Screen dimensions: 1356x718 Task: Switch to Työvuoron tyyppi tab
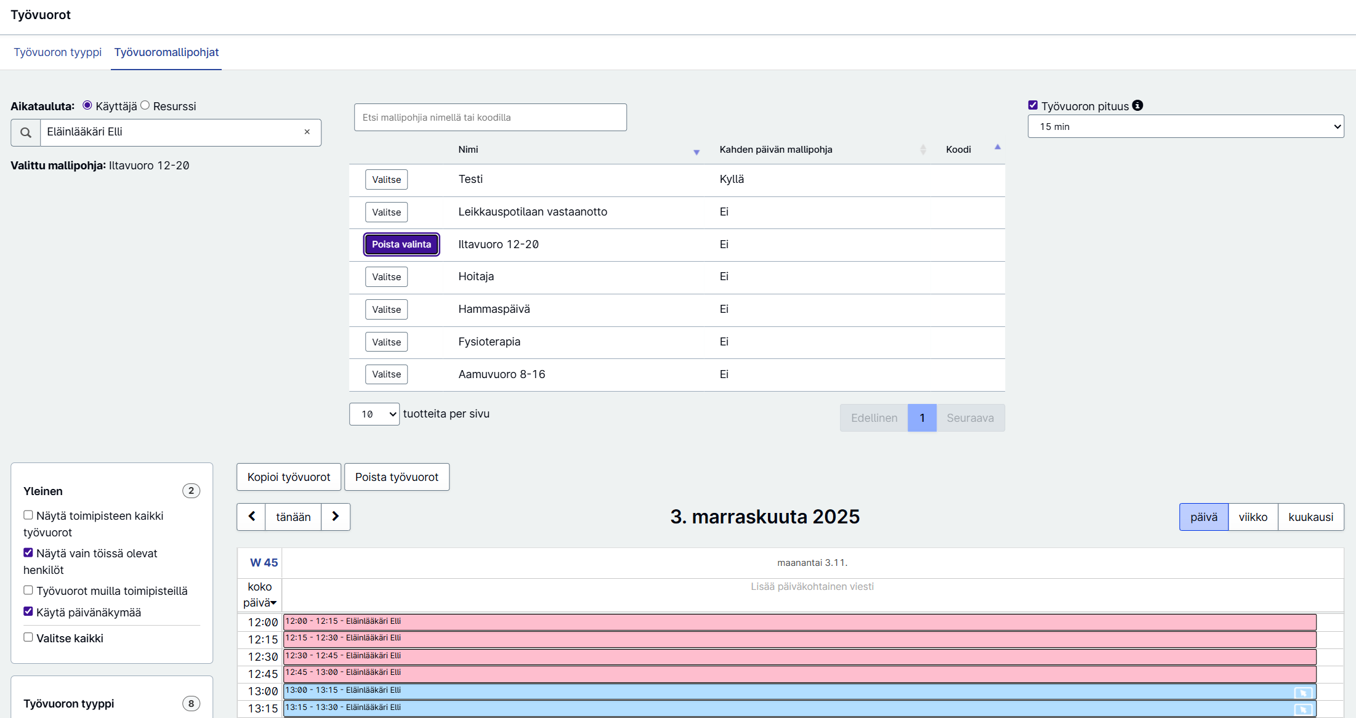[x=58, y=52]
